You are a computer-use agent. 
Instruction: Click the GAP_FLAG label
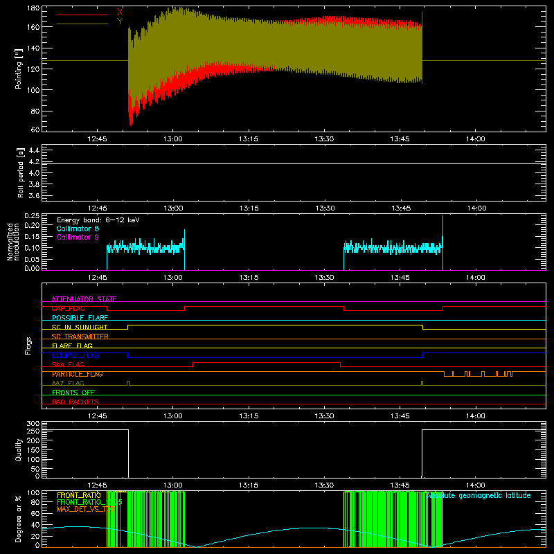pos(68,308)
